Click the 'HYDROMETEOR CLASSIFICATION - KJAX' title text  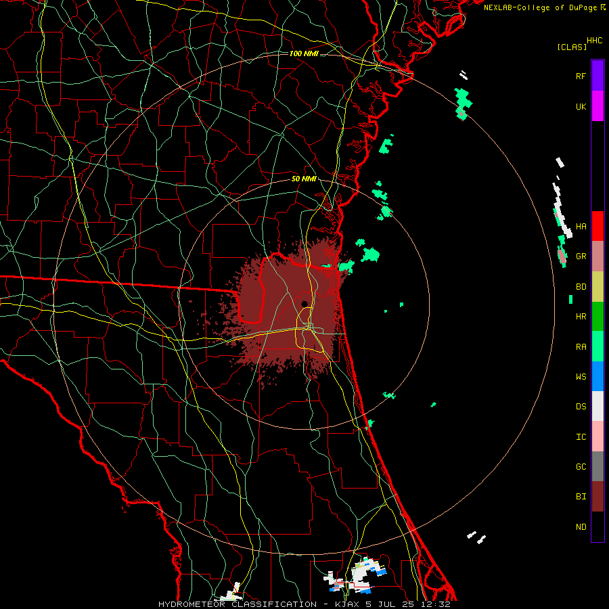click(x=260, y=604)
